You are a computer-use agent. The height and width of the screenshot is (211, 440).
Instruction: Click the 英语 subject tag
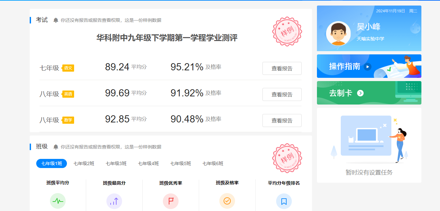[68, 94]
